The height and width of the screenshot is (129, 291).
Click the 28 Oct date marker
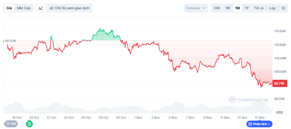104,118
